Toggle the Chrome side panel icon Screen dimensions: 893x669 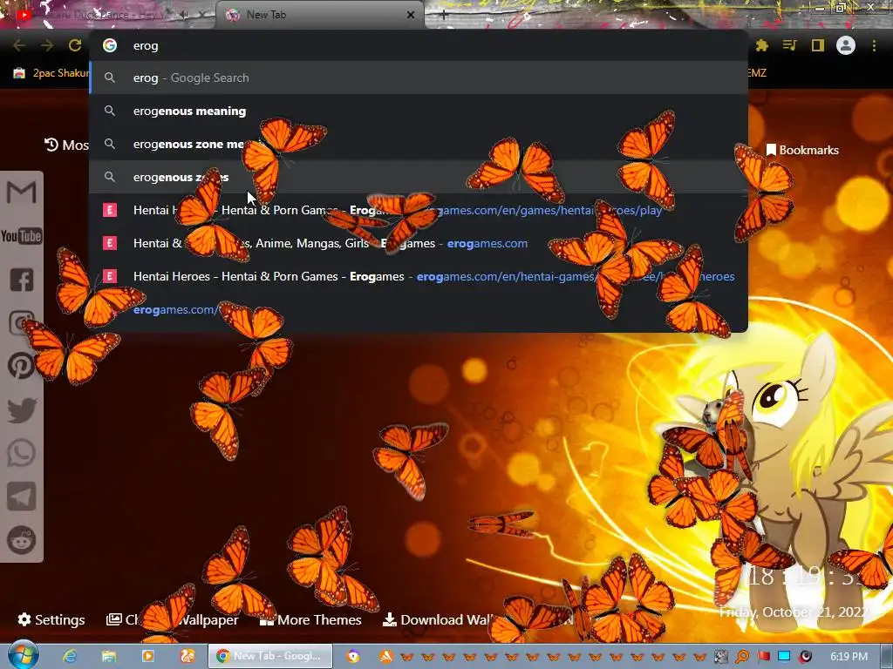pyautogui.click(x=818, y=45)
